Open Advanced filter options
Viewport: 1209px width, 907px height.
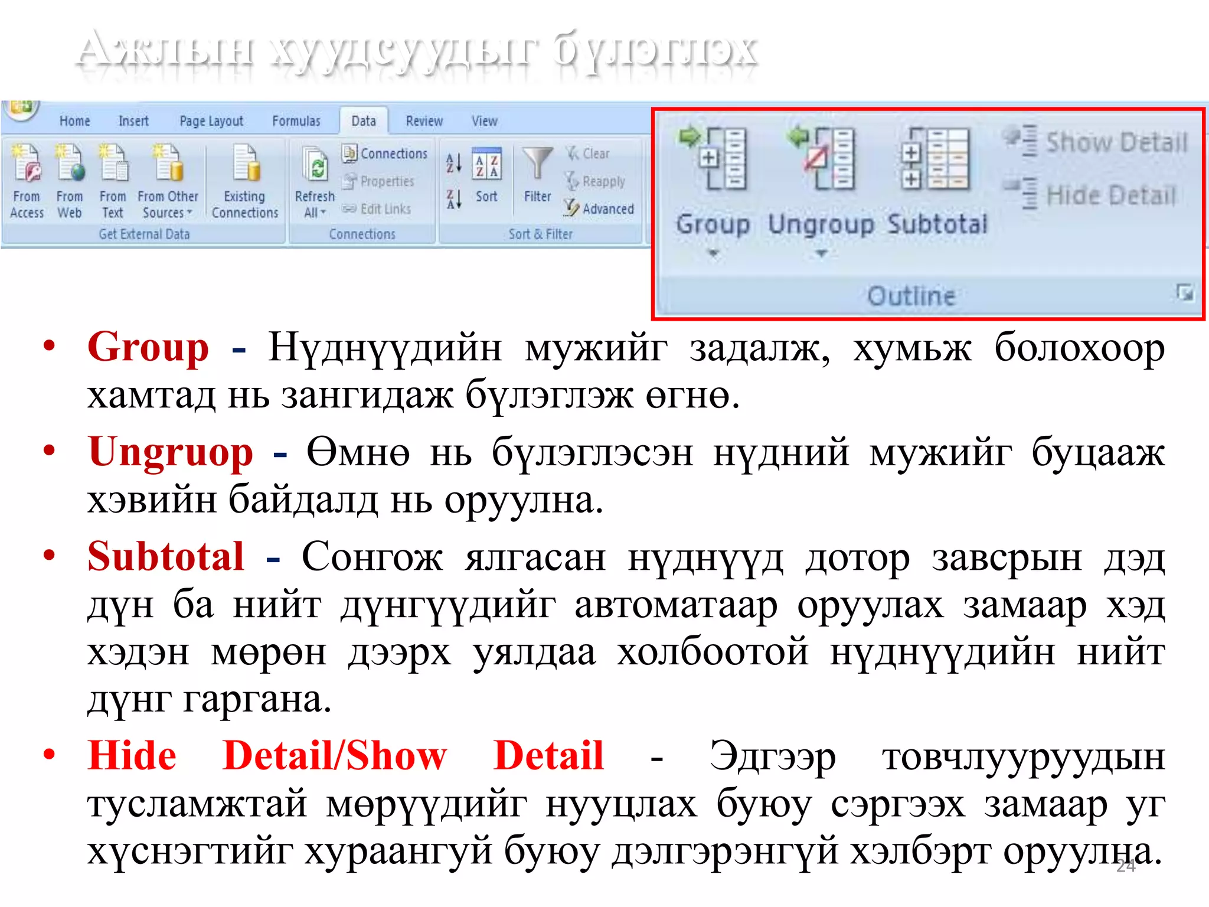pyautogui.click(x=600, y=208)
